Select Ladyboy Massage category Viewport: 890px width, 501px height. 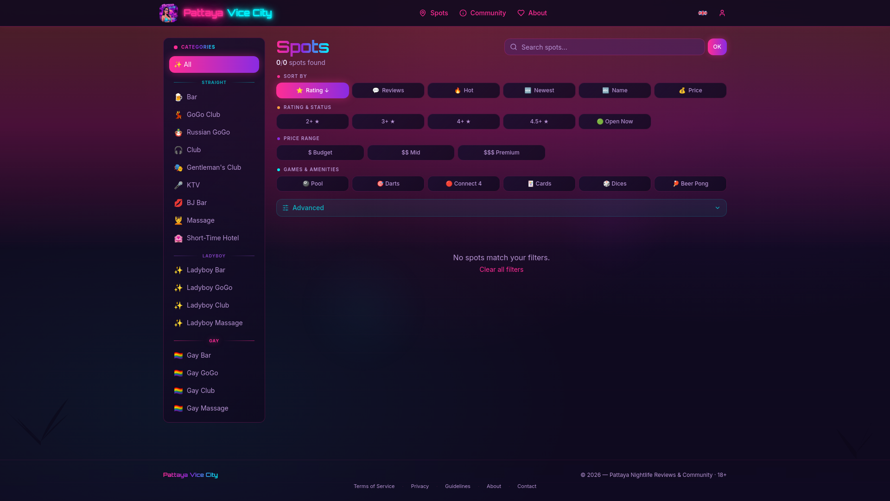[214, 323]
